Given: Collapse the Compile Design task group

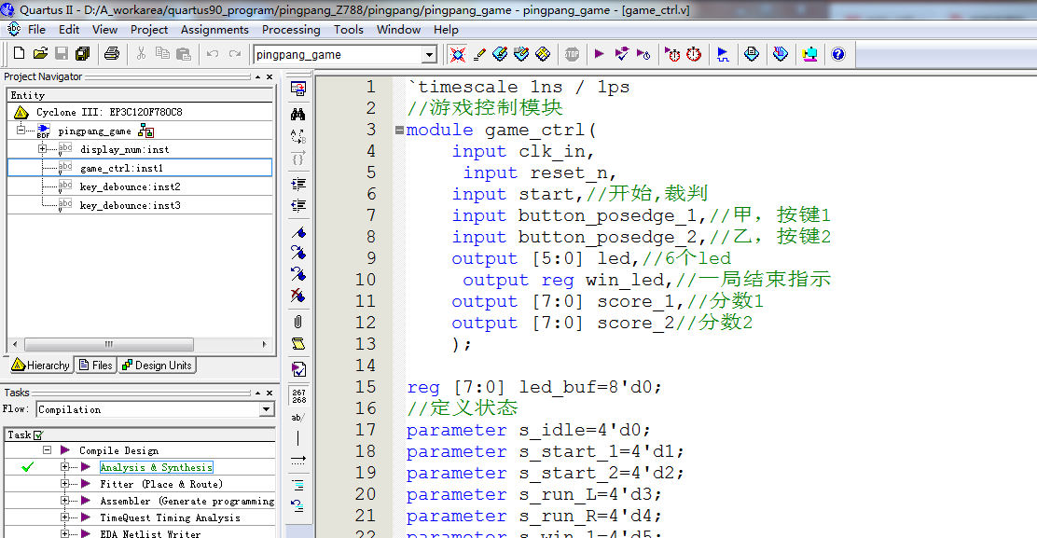Looking at the screenshot, I should click(47, 450).
